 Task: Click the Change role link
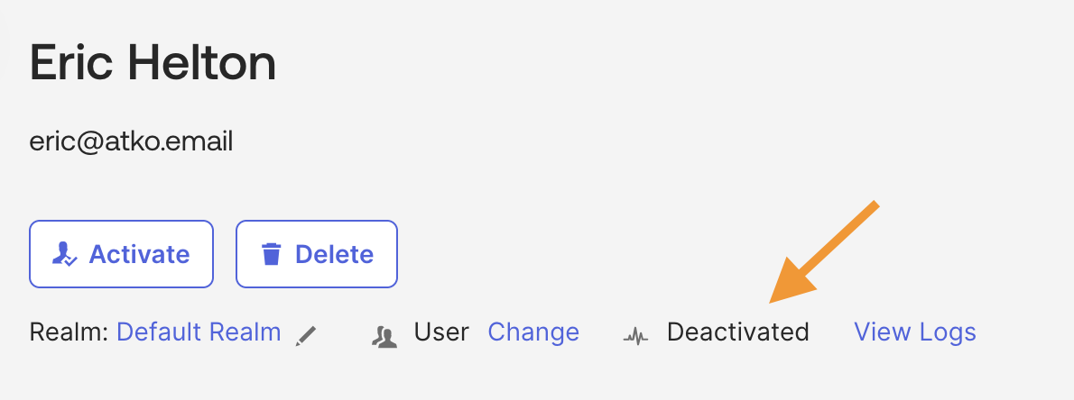pyautogui.click(x=533, y=332)
